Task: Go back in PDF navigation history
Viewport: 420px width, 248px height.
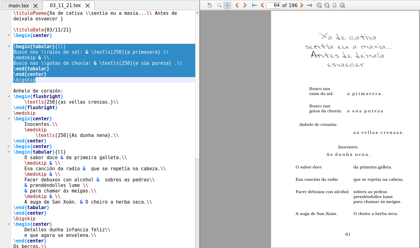Action: click(x=237, y=5)
